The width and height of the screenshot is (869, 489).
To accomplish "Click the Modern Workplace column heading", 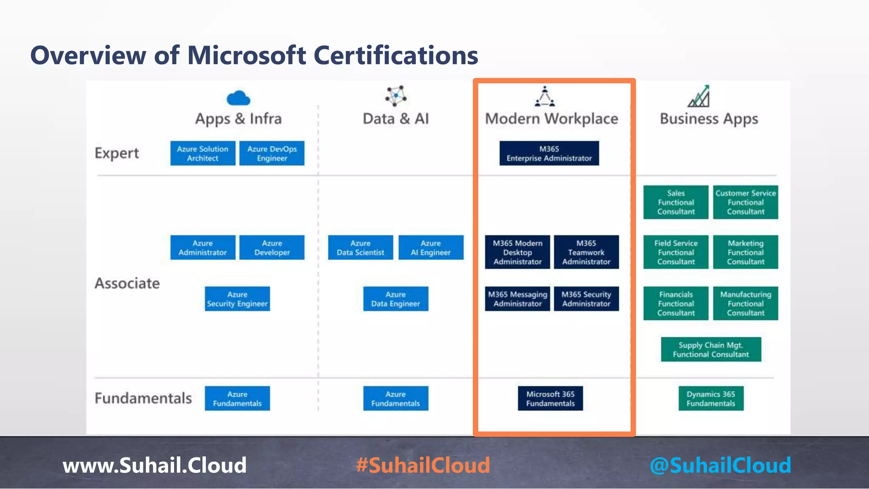I will tap(551, 119).
